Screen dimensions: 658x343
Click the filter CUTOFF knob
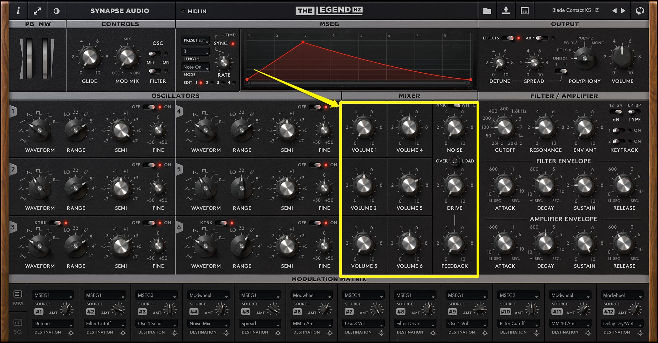point(505,127)
